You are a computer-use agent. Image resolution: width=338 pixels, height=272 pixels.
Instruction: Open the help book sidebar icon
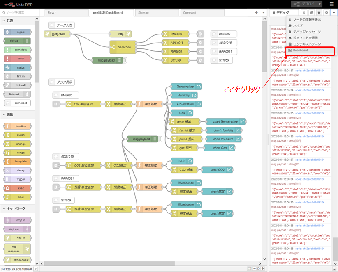pos(312,13)
